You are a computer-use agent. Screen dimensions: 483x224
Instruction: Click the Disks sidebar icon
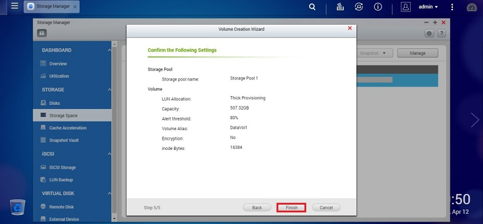click(43, 103)
